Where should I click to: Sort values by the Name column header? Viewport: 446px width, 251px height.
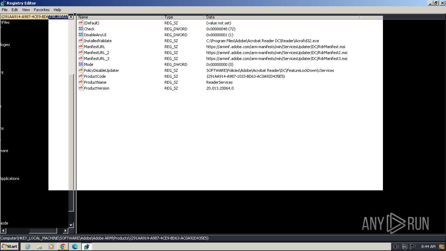120,17
